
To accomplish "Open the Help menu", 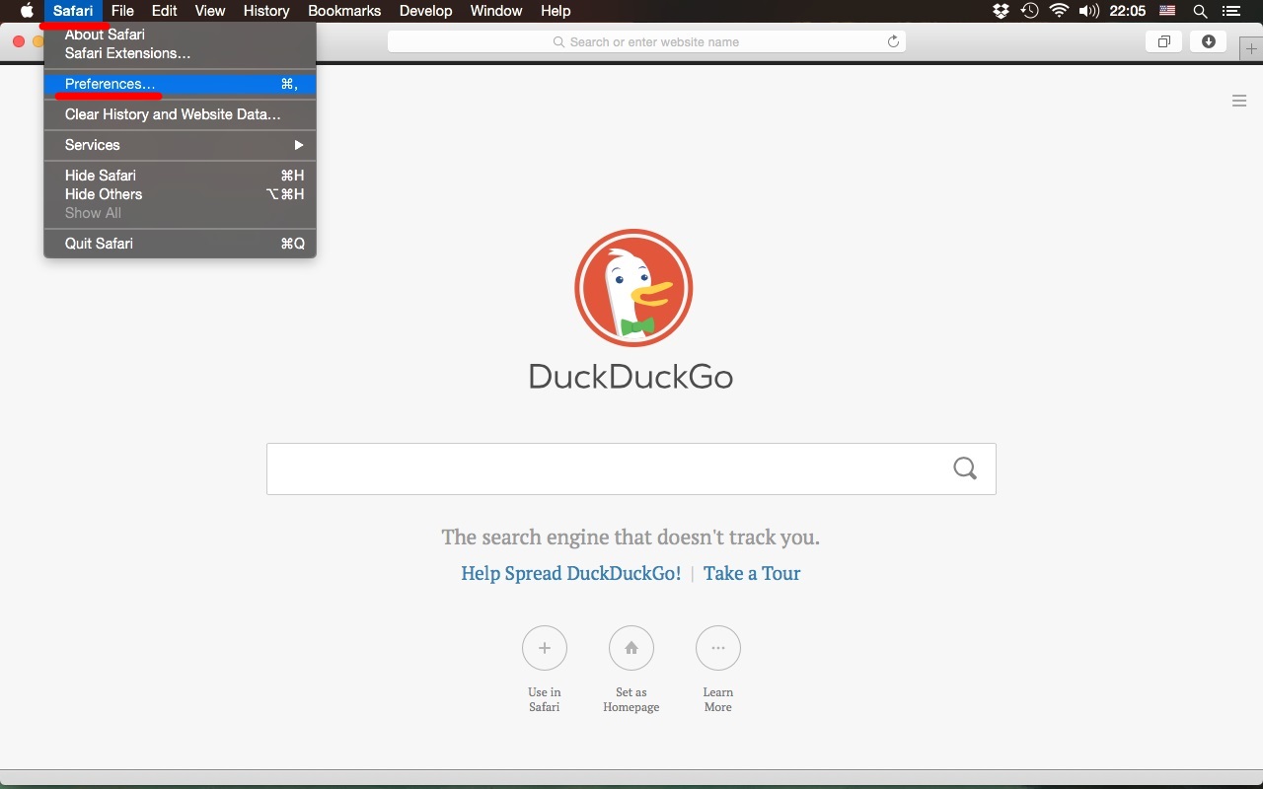I will point(556,11).
